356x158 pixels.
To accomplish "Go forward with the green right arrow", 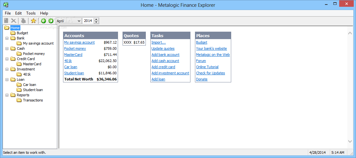I will [x=51, y=21].
